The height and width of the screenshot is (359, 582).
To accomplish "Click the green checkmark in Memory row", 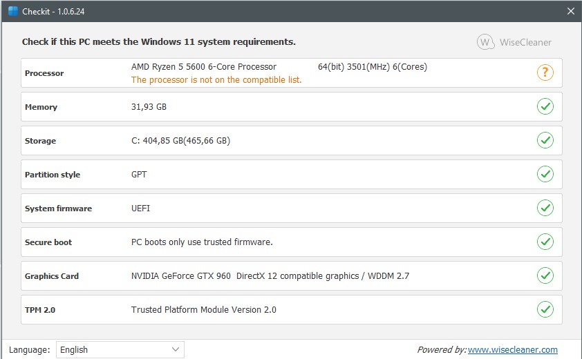I will pos(545,106).
